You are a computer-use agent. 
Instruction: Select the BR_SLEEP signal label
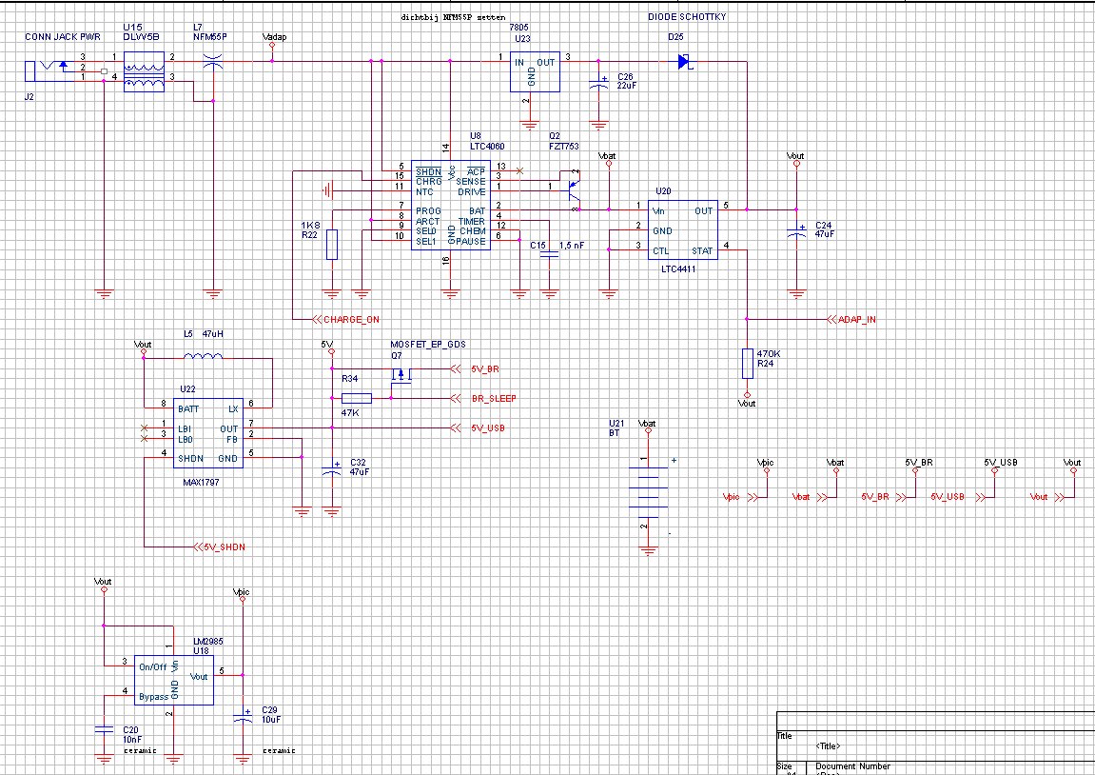pyautogui.click(x=494, y=398)
